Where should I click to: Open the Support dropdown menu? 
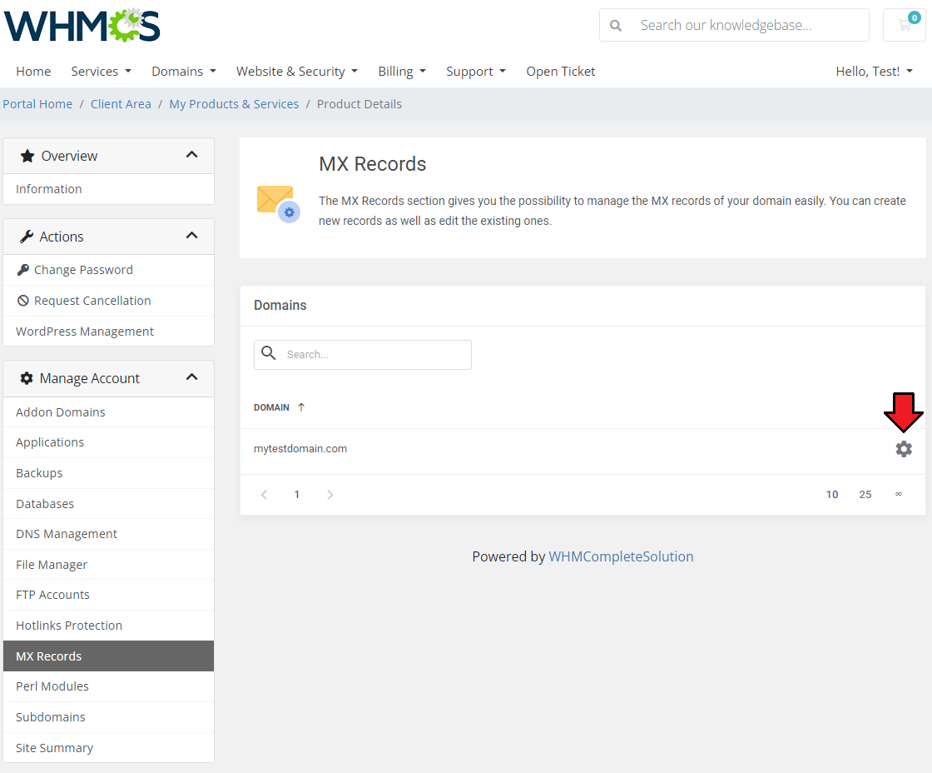475,72
